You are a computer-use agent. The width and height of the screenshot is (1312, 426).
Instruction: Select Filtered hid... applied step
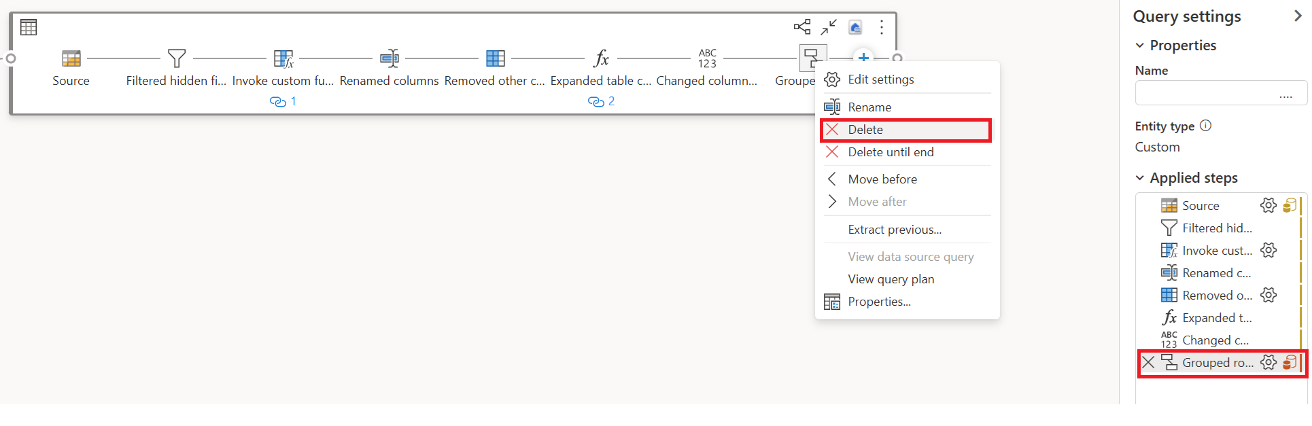click(x=1218, y=228)
